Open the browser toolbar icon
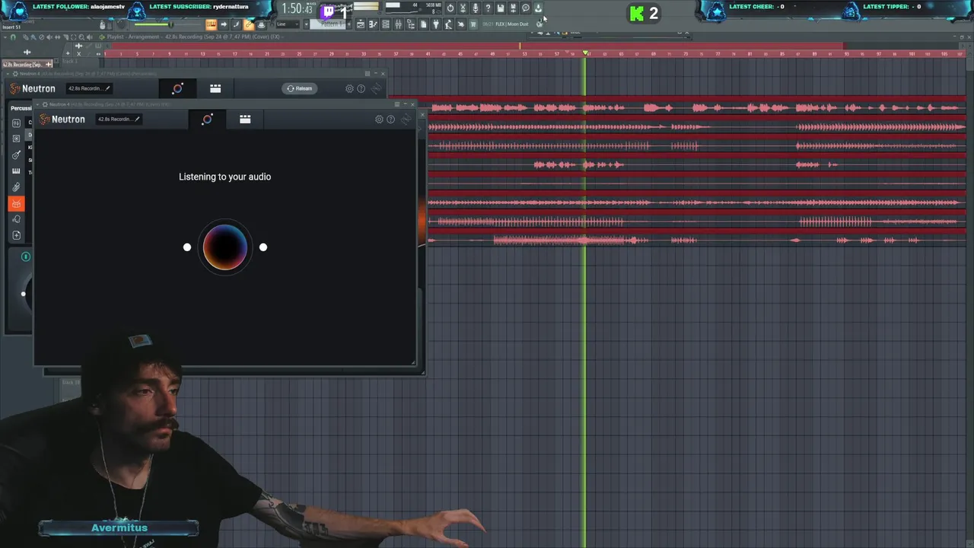The width and height of the screenshot is (974, 548). coord(411,24)
